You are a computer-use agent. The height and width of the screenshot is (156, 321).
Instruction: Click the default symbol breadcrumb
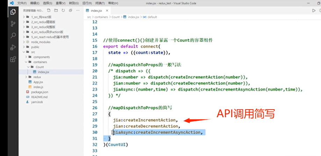(152, 17)
